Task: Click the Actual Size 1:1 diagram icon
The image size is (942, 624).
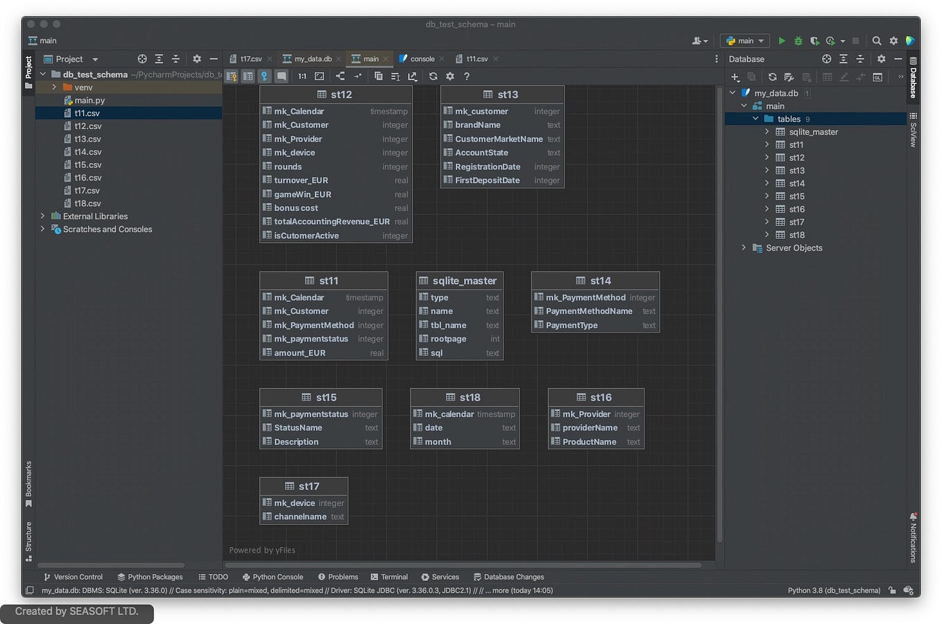Action: click(x=302, y=76)
